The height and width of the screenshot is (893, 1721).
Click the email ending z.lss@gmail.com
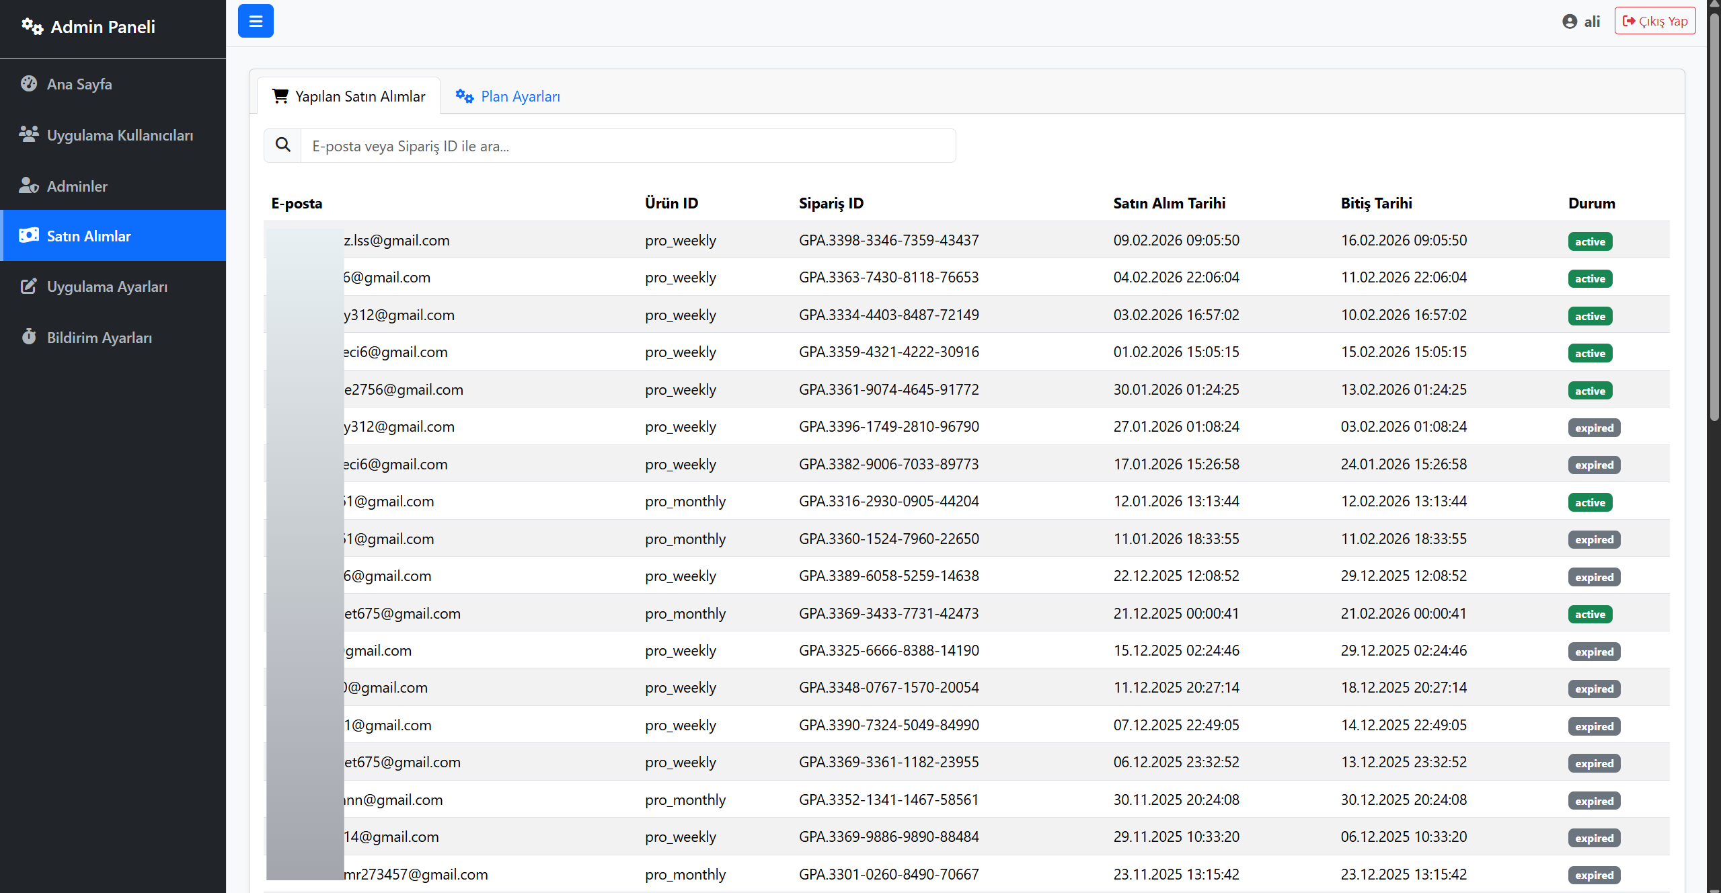point(397,240)
